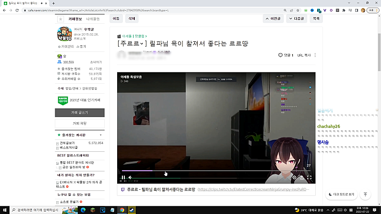Open the Chrome profile avatar
The height and width of the screenshot is (214, 381).
tap(363, 10)
